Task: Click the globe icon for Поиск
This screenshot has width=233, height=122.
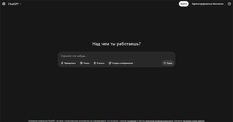Action: click(81, 63)
